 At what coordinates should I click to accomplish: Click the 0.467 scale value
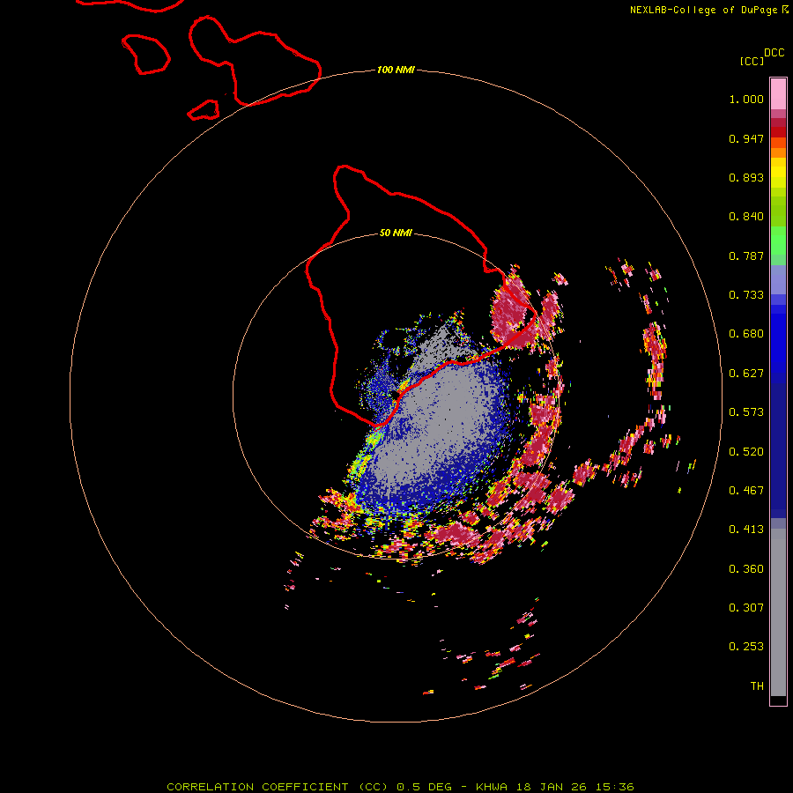(x=746, y=491)
